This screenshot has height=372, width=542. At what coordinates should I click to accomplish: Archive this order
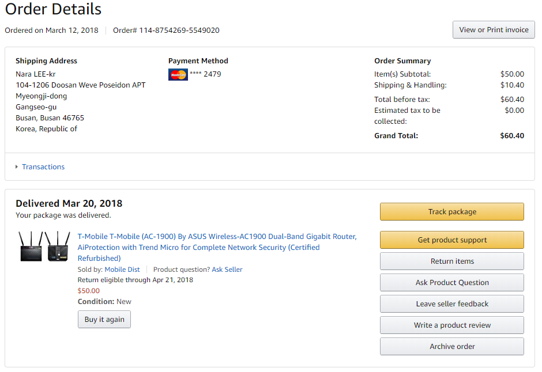(x=452, y=347)
